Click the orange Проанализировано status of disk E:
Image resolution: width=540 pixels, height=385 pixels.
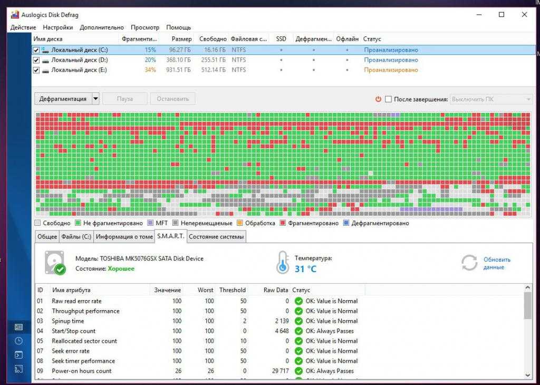tap(391, 70)
